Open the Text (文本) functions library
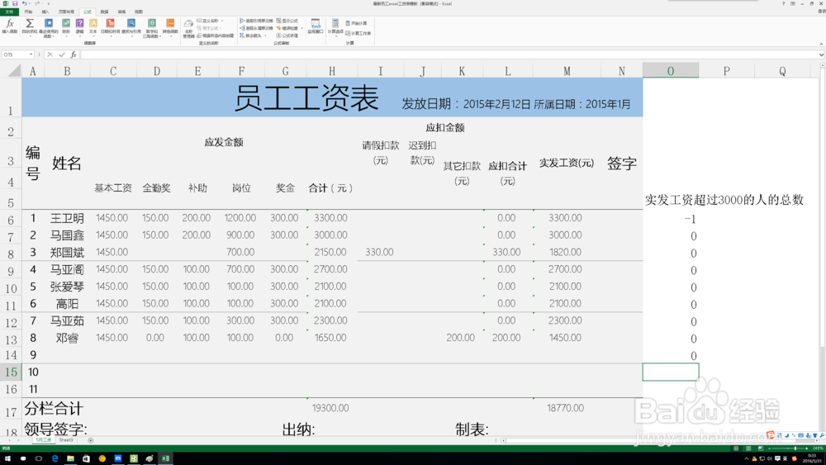 click(93, 27)
